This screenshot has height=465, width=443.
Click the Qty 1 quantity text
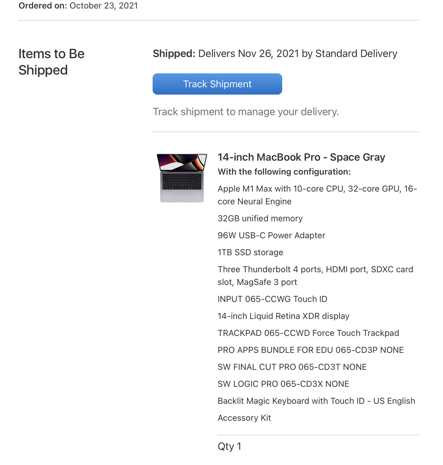click(229, 447)
